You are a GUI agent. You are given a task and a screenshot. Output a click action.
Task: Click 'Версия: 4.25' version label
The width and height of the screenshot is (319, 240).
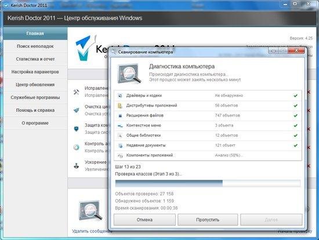[x=301, y=38]
